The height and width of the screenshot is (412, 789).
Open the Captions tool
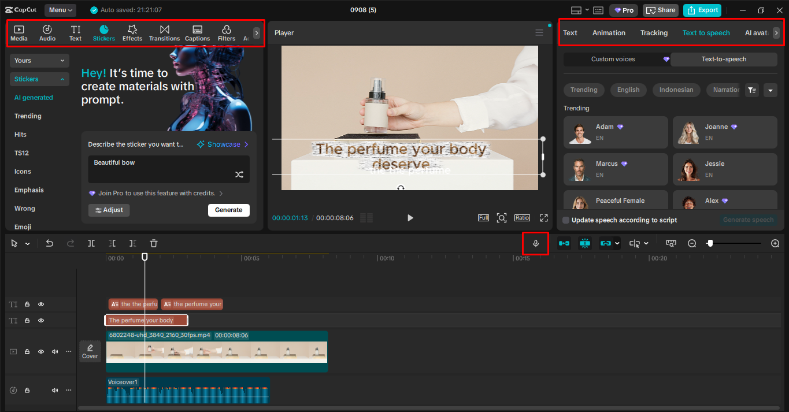197,32
